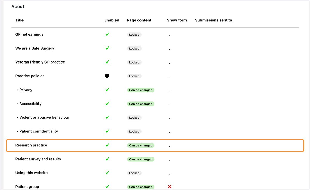310x190 pixels.
Task: Click enabled checkmark for Research practice
Action: 107,145
